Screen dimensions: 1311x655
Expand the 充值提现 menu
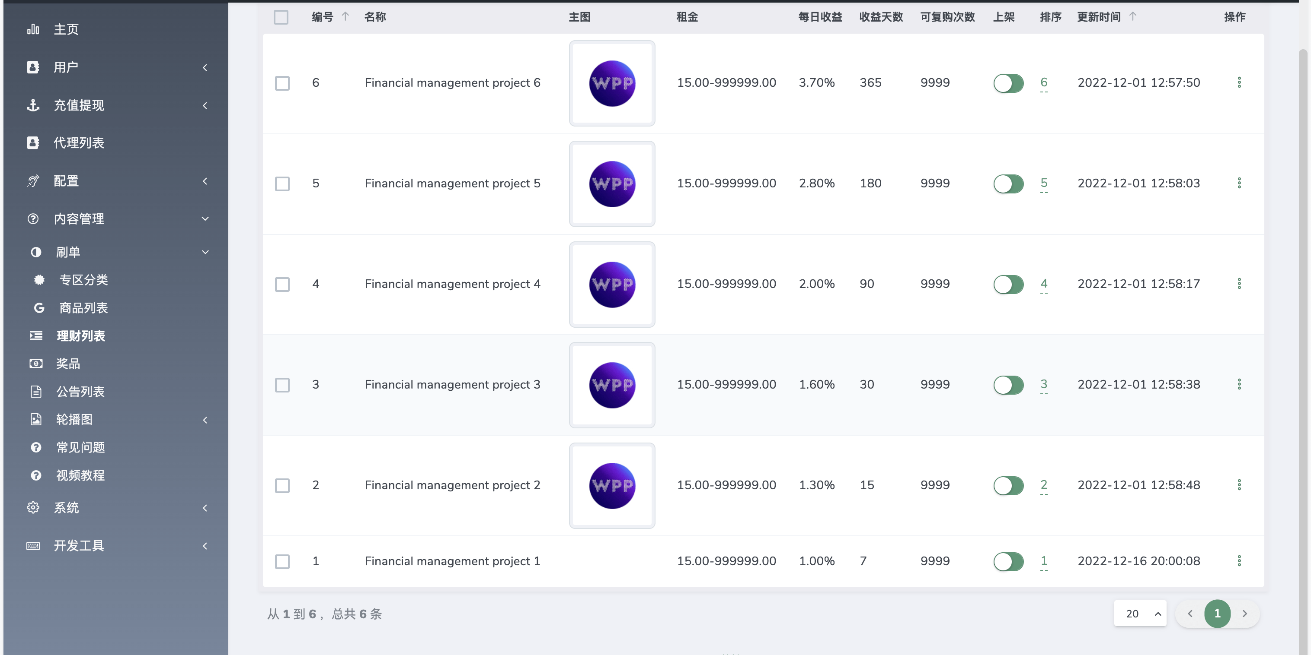[116, 105]
